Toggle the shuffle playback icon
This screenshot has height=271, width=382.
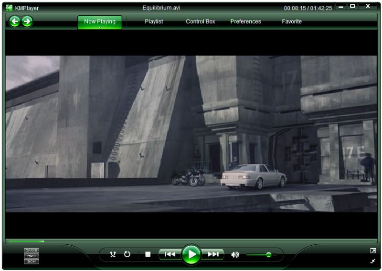click(x=113, y=254)
